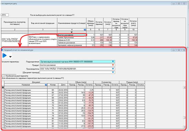
Task: Click the blue filter icon in the Название header
Action: coord(46,85)
